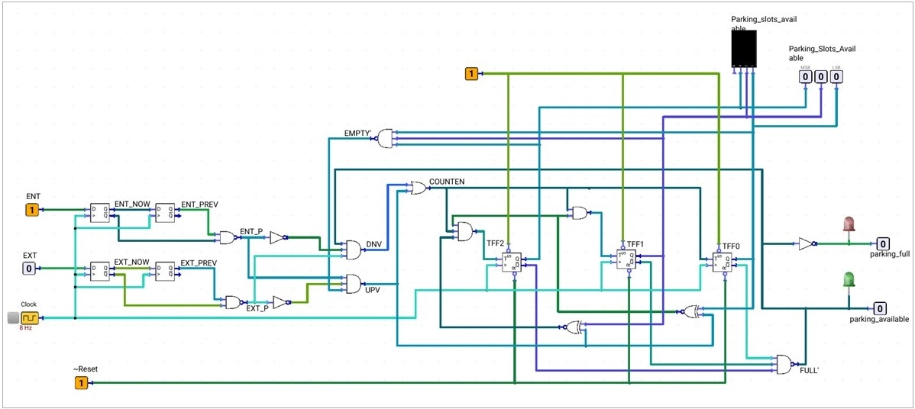The height and width of the screenshot is (409, 915).
Task: Click the middle bit of Parking_Slots_Available output
Action: coord(821,76)
